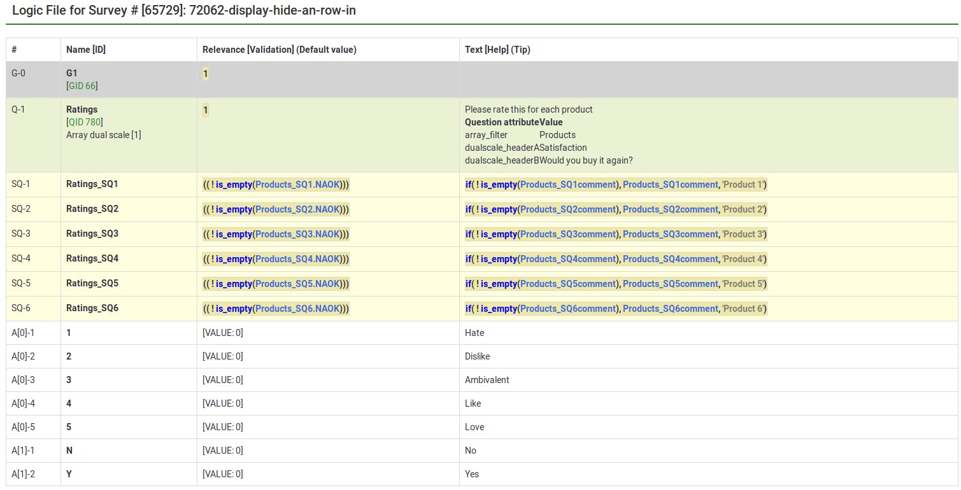961x490 pixels.
Task: Click the Logic File for Survey page title
Action: [184, 11]
